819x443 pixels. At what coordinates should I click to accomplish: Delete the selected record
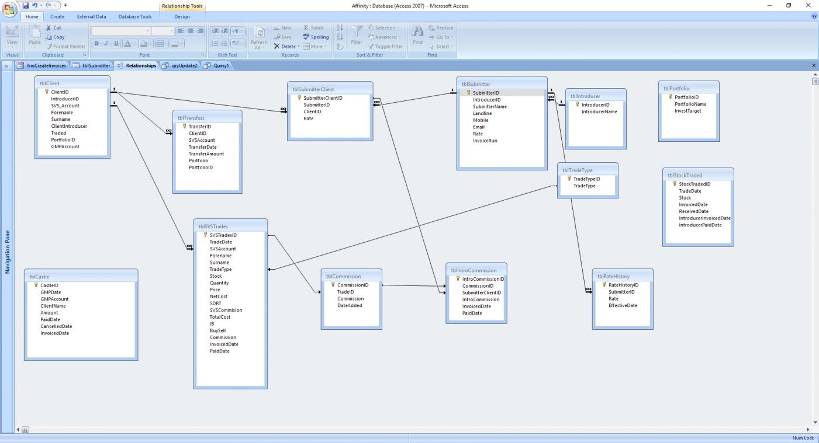(286, 46)
